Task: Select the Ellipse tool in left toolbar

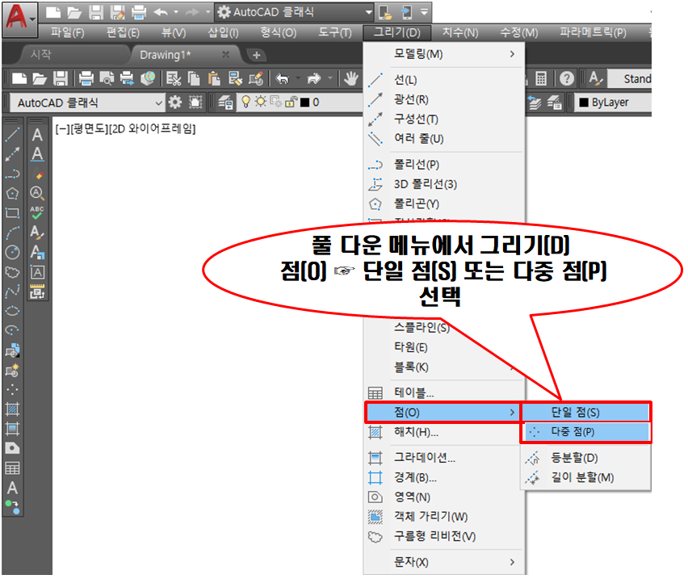Action: (12, 311)
